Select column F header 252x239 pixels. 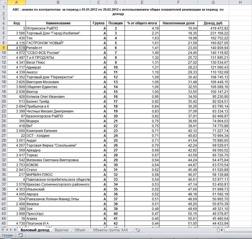point(179,2)
